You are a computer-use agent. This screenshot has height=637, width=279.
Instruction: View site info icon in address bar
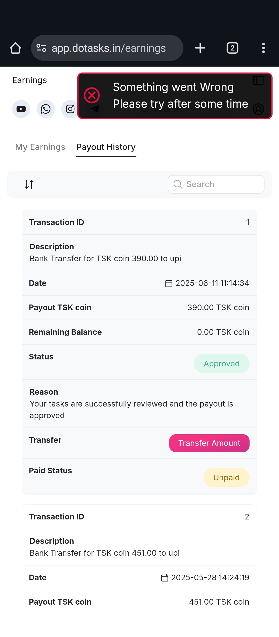point(41,48)
